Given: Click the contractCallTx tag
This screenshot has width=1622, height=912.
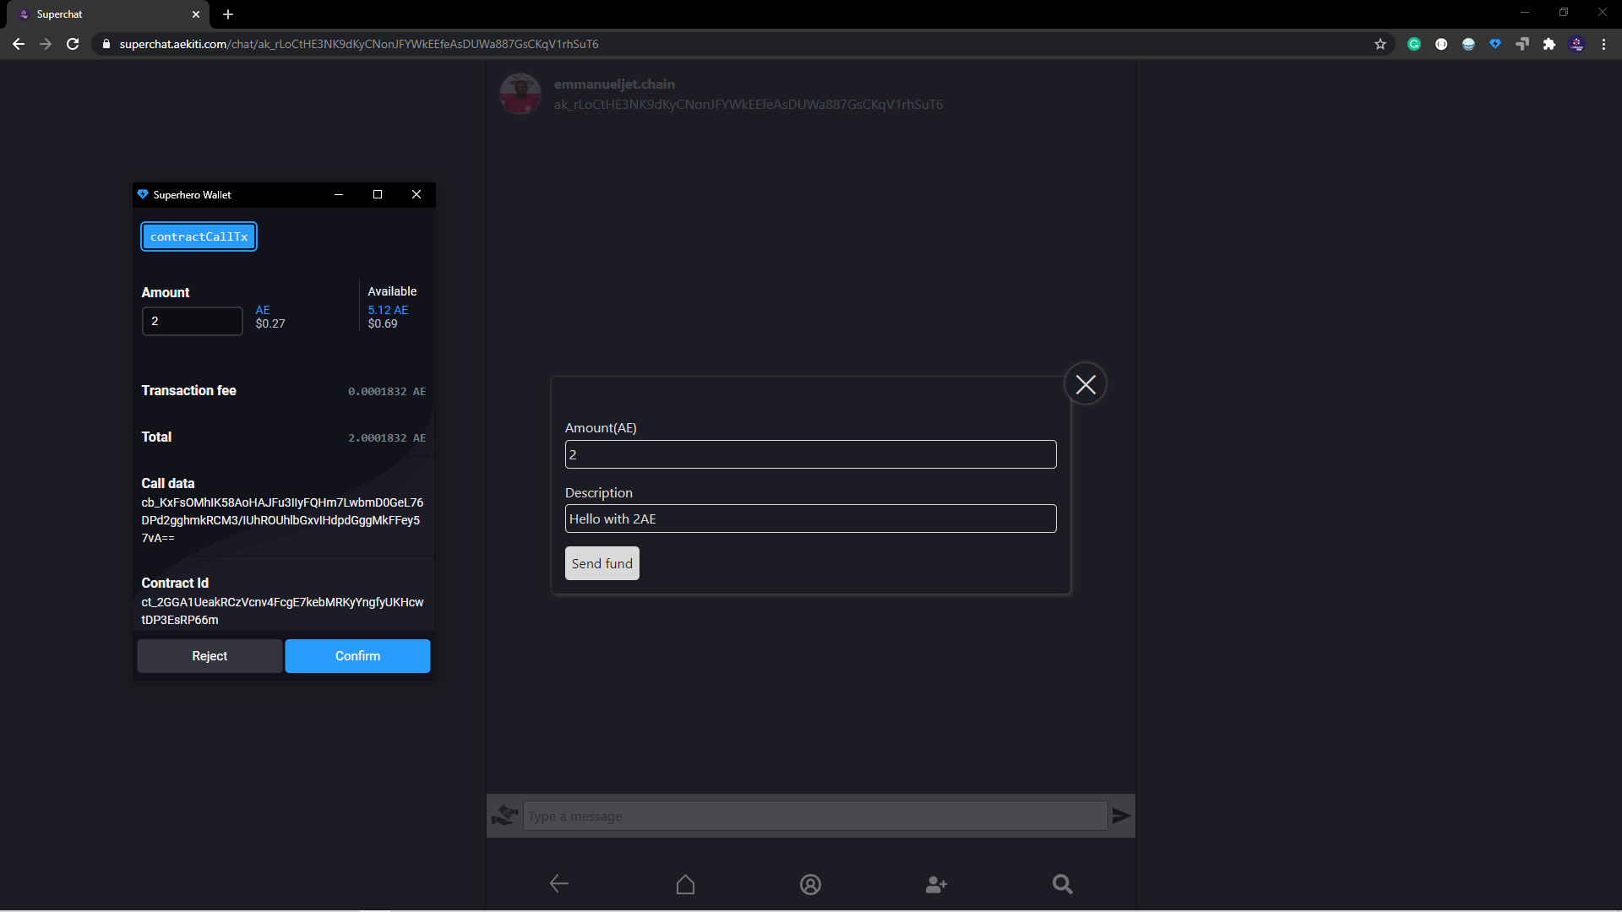Looking at the screenshot, I should click(199, 236).
